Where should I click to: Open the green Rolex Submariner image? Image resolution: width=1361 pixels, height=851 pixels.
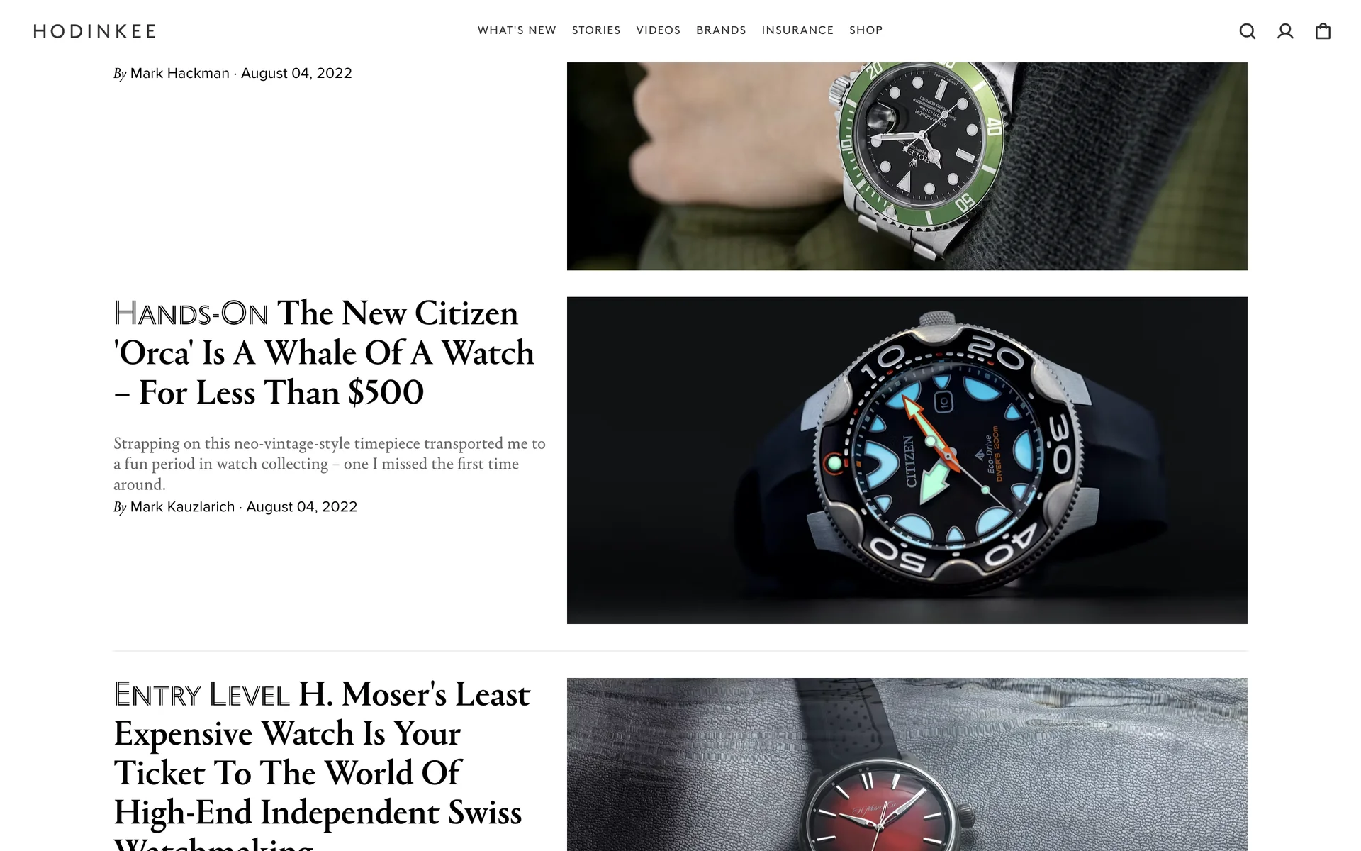tap(907, 166)
